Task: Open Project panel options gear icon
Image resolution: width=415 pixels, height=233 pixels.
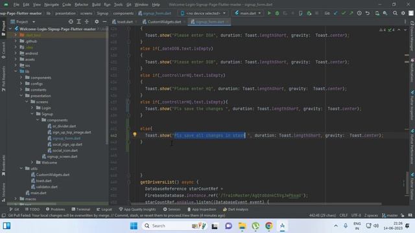Action: (97, 21)
